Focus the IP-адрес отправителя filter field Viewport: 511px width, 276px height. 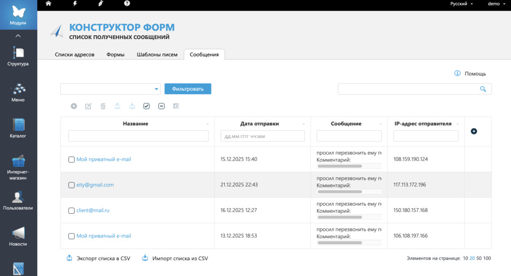pyautogui.click(x=426, y=136)
